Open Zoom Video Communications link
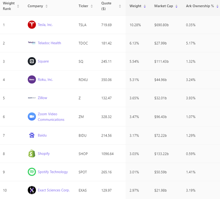Image resolution: width=220 pixels, height=199 pixels. (x=51, y=117)
